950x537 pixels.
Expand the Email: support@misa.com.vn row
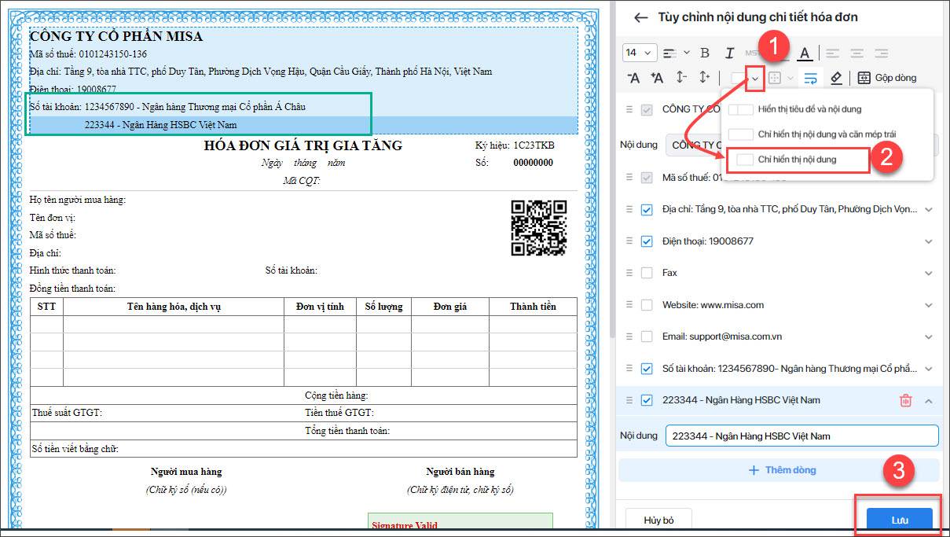coord(929,337)
